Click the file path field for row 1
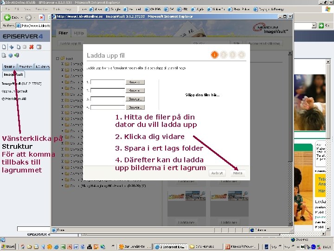 pyautogui.click(x=108, y=82)
